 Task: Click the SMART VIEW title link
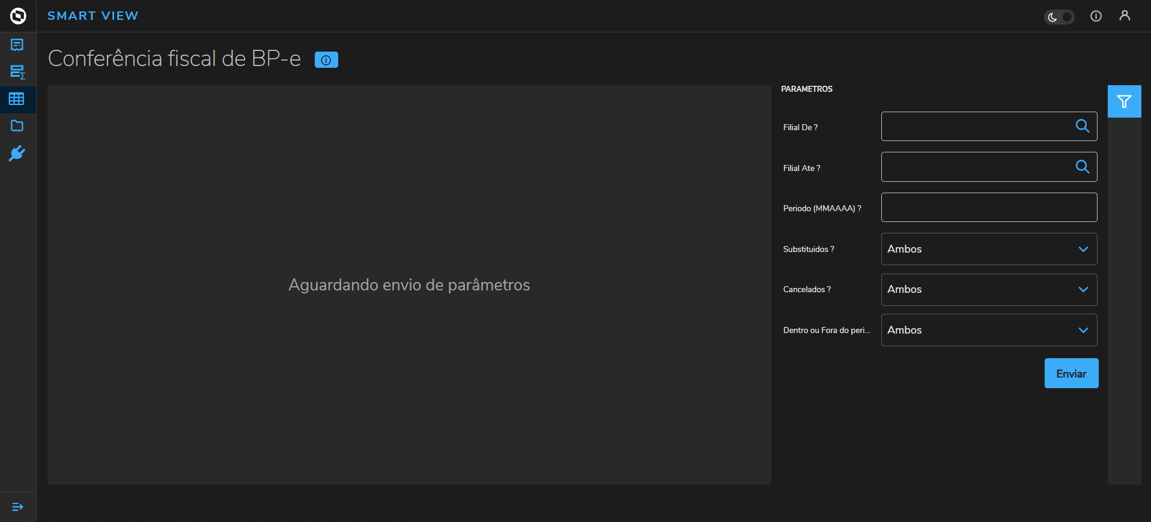tap(93, 16)
